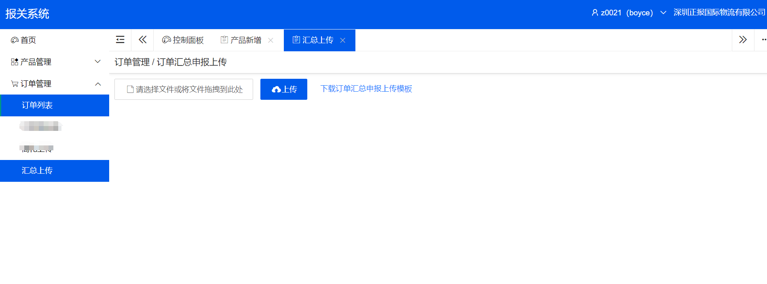
Task: Click the 产品新增 tab clipboard icon
Action: [224, 40]
